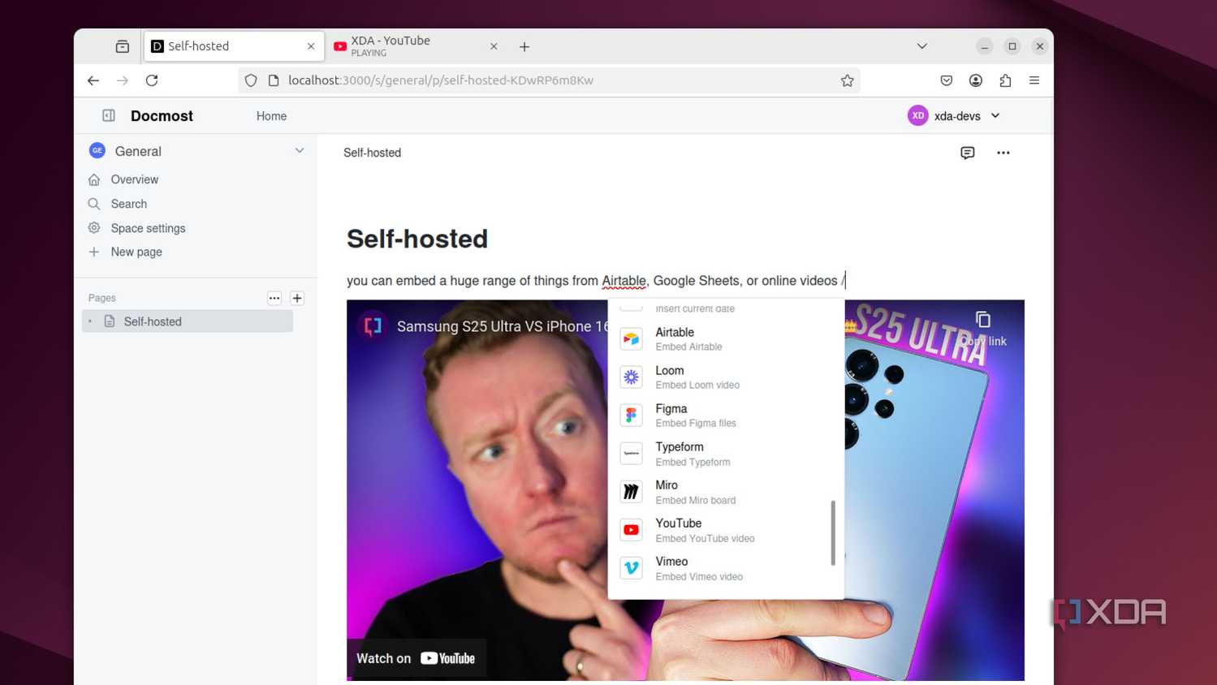Toggle the Docmost sidebar panel icon
Viewport: 1217px width, 685px height.
pyautogui.click(x=109, y=115)
